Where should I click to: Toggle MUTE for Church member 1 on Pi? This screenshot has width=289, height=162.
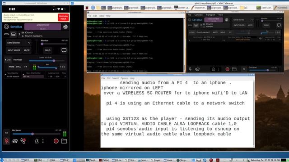pyautogui.click(x=215, y=32)
